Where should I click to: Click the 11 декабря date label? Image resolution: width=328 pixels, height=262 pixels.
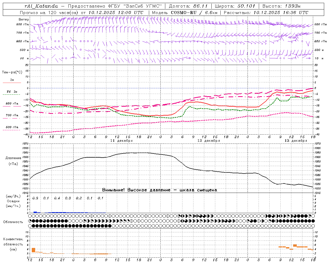click(121, 141)
